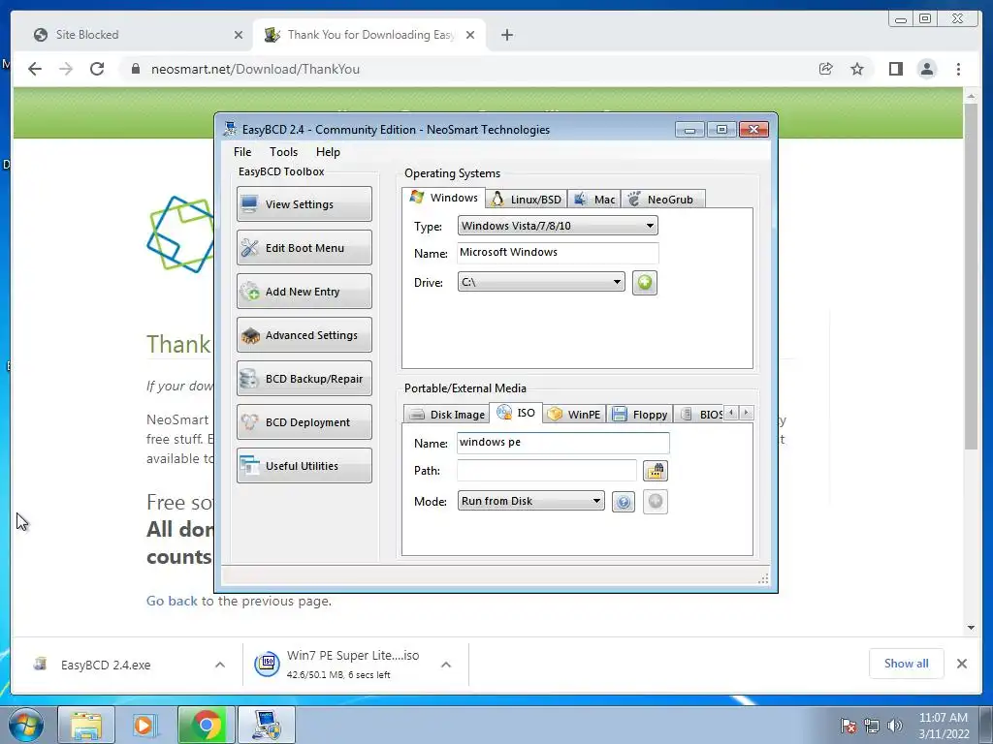
Task: Open the Help menu in EasyBCD
Action: [x=328, y=152]
